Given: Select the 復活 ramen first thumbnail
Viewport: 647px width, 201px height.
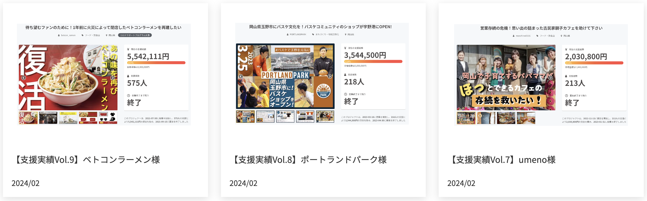Looking at the screenshot, I should [x=28, y=118].
